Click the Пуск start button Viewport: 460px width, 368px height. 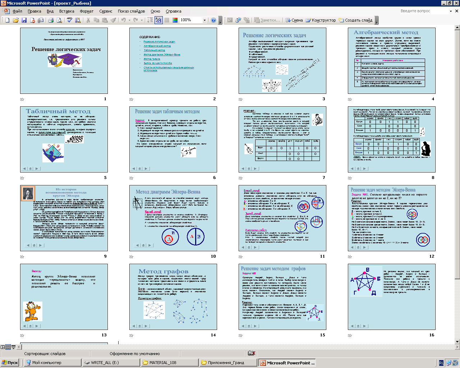tap(10, 363)
